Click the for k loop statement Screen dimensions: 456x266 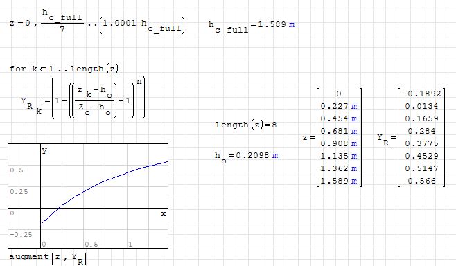click(64, 69)
